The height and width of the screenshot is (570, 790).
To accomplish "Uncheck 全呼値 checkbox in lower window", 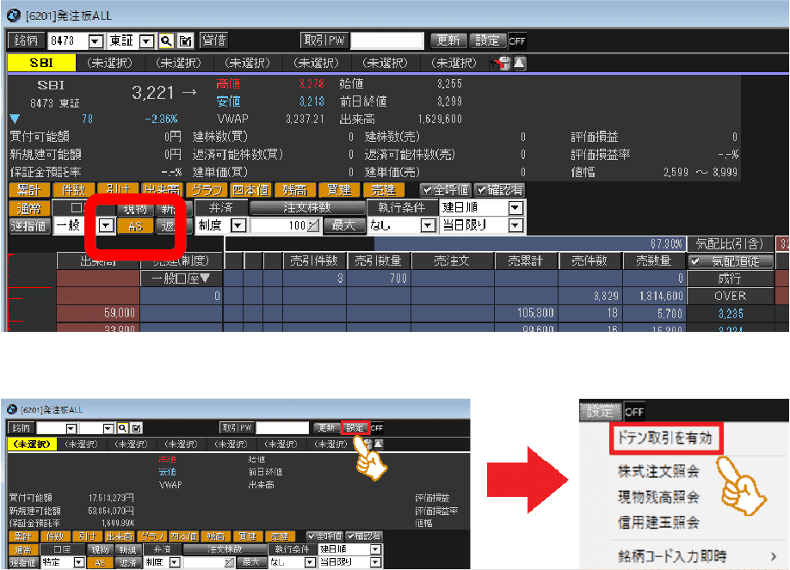I will pyautogui.click(x=311, y=536).
